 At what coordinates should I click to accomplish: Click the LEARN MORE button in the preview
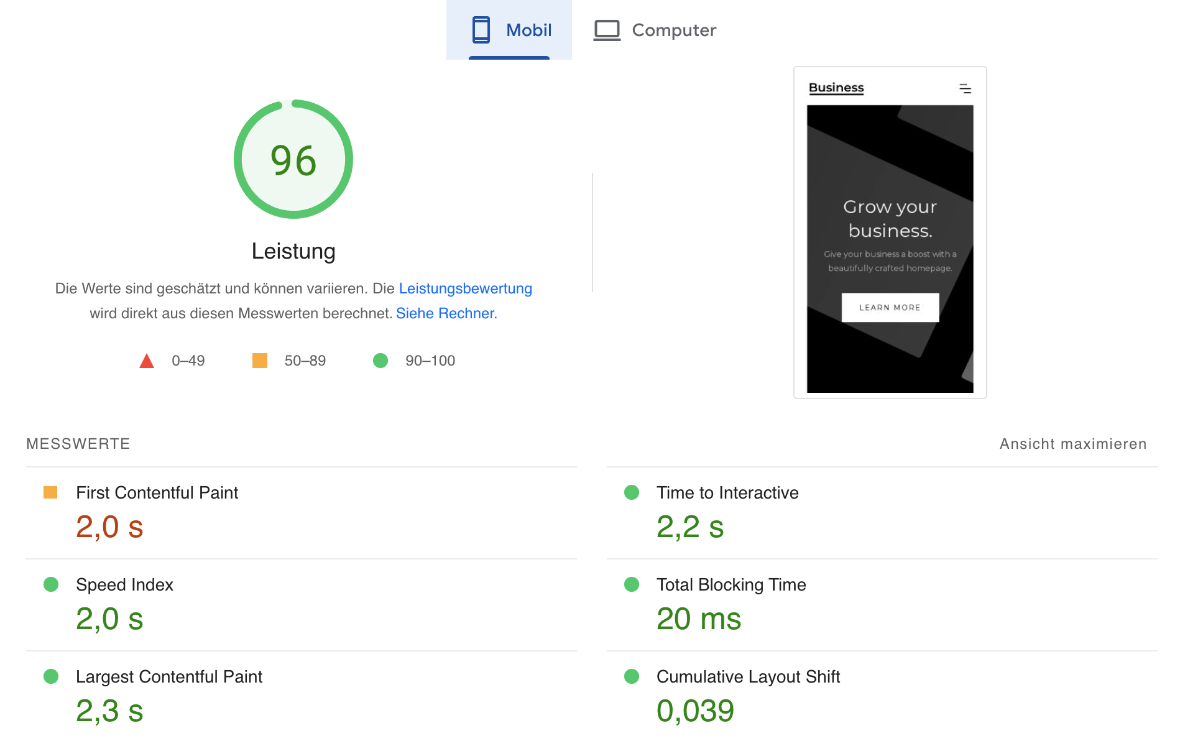tap(890, 307)
